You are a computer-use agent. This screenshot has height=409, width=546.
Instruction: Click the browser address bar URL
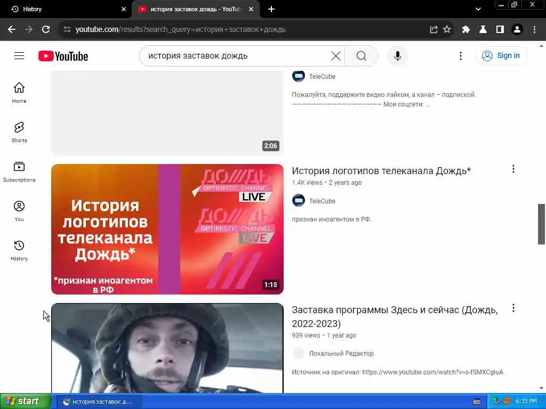pyautogui.click(x=180, y=30)
